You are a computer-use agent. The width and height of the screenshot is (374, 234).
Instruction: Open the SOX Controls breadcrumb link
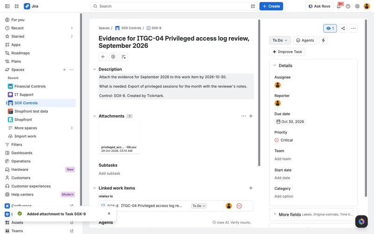tap(131, 28)
